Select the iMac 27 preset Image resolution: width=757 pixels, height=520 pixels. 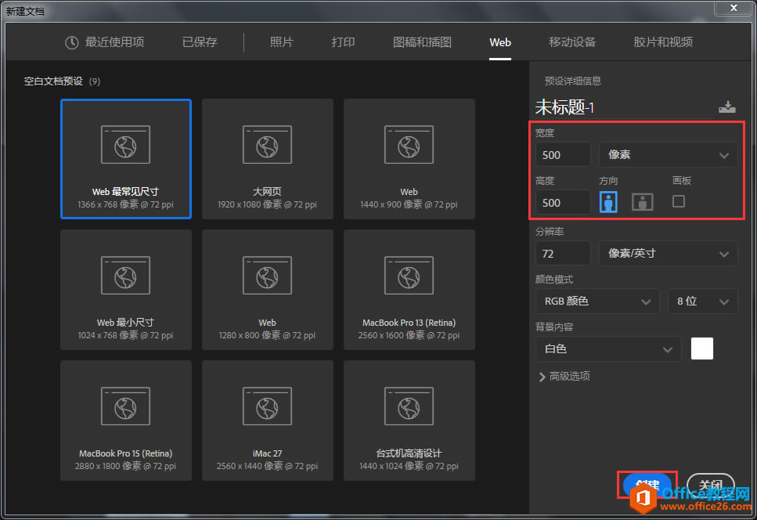268,421
